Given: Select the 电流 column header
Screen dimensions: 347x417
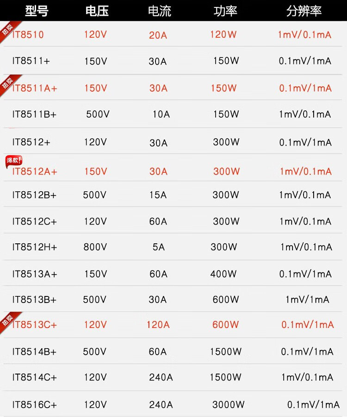Looking at the screenshot, I should (159, 11).
